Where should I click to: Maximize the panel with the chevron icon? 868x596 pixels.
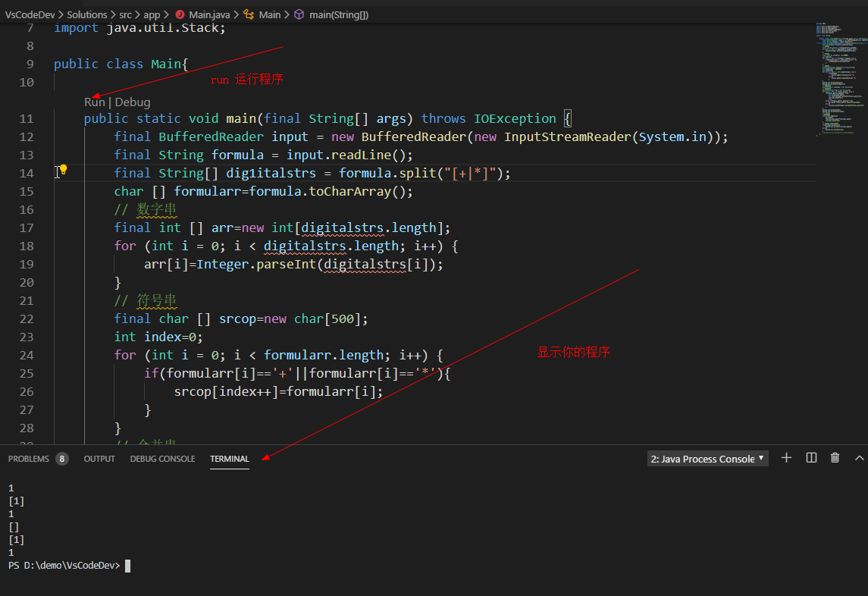858,457
